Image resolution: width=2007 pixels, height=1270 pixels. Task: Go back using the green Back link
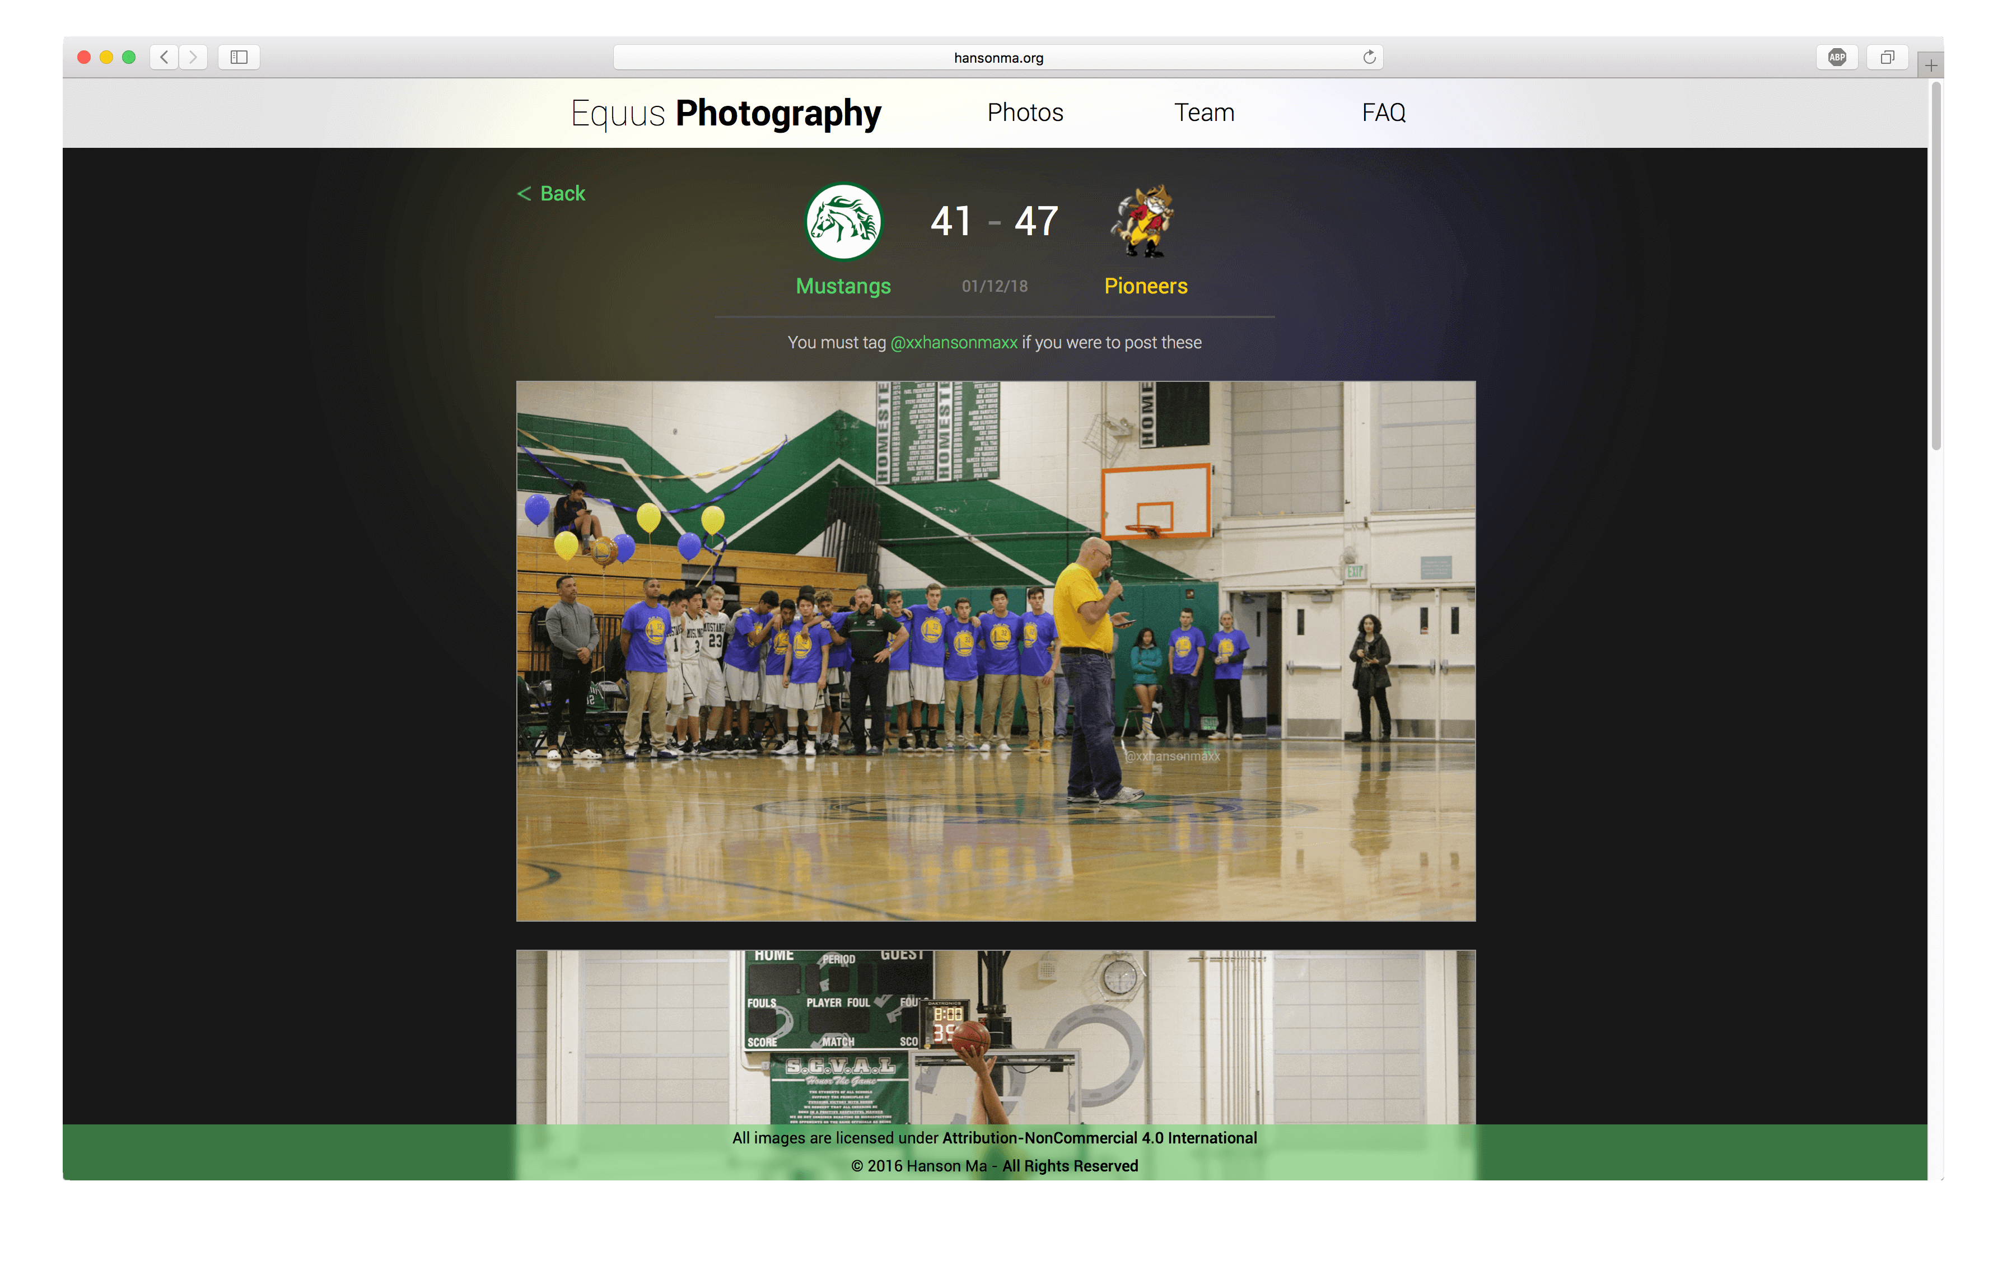click(x=552, y=193)
